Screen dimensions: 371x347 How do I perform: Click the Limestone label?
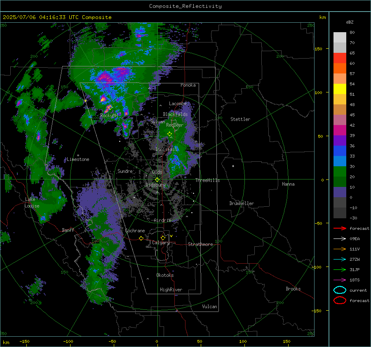(x=78, y=159)
